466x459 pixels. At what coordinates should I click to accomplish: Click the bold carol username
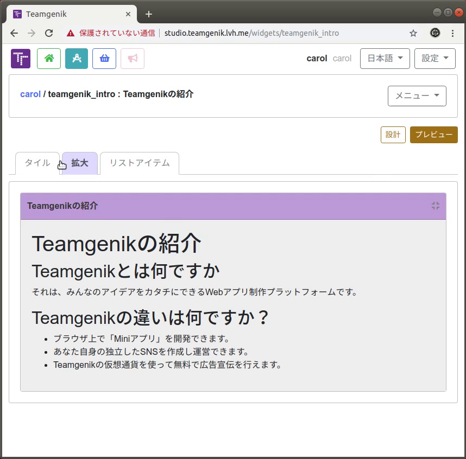317,59
